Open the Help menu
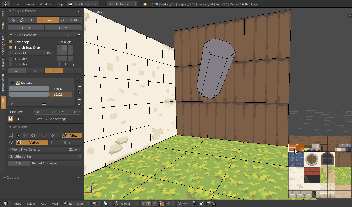 59,4
